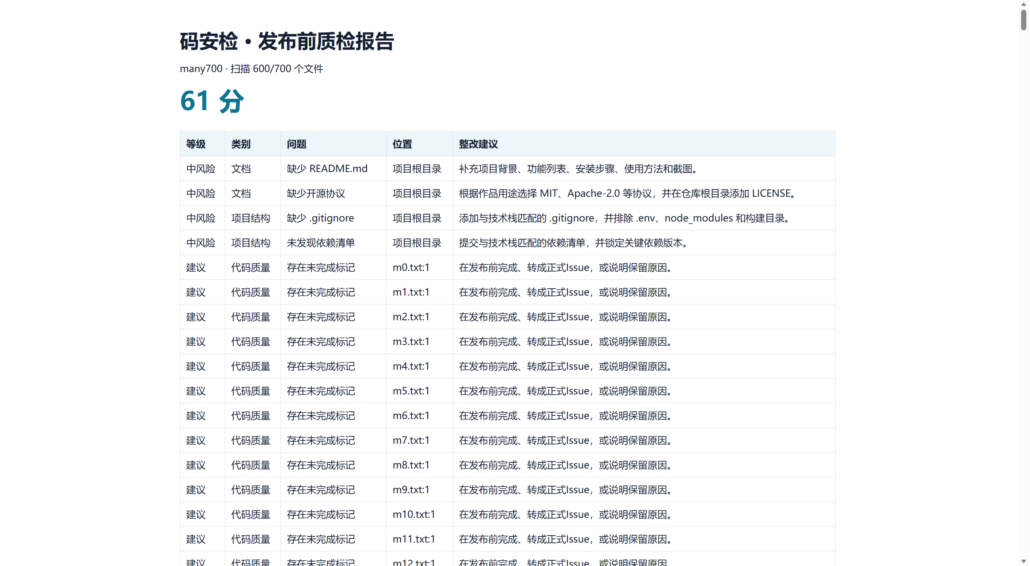Click the m4.txt:1 location cell
The height and width of the screenshot is (566, 1030).
click(x=419, y=366)
